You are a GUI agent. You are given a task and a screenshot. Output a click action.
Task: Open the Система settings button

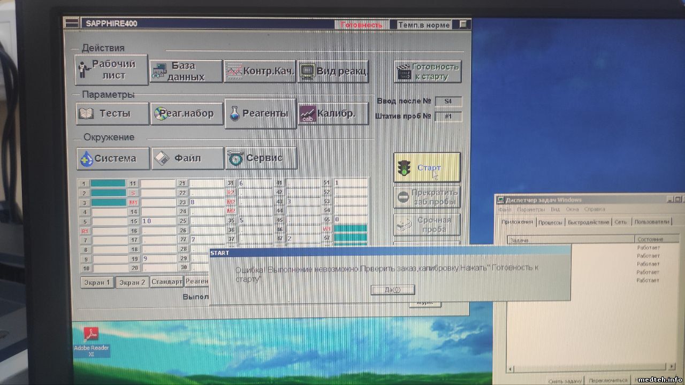(x=113, y=158)
